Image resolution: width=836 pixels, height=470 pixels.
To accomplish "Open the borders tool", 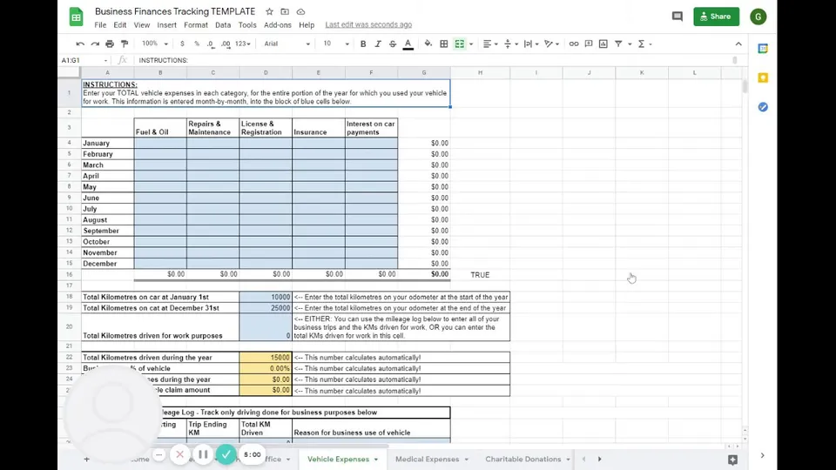I will 443,44.
